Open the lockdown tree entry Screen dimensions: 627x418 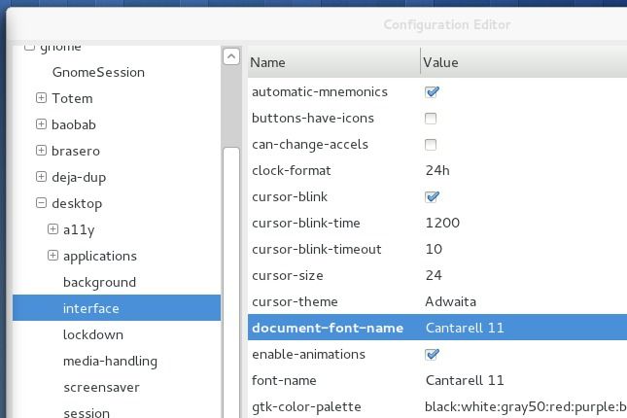pyautogui.click(x=93, y=334)
